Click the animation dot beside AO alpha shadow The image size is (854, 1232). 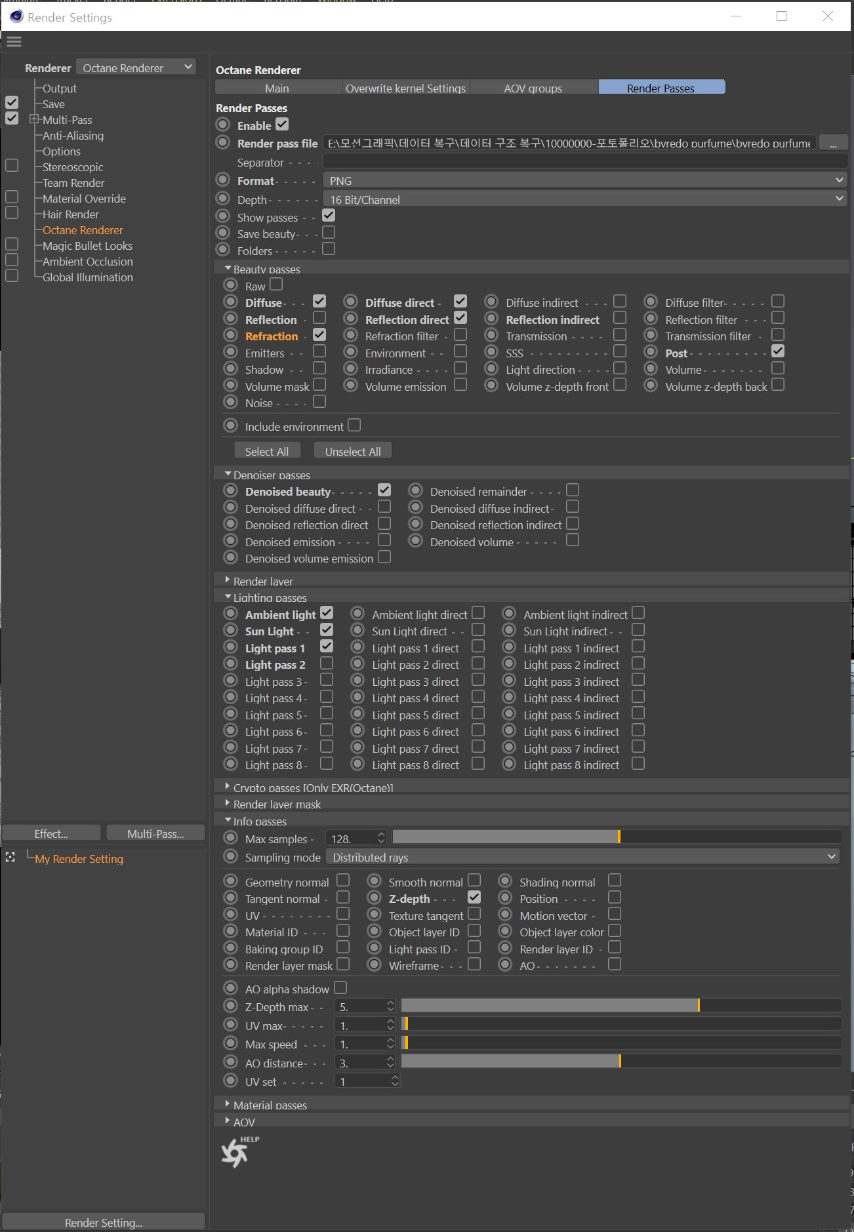click(x=230, y=988)
